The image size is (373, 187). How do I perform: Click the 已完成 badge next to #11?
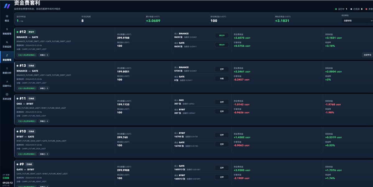click(31, 98)
